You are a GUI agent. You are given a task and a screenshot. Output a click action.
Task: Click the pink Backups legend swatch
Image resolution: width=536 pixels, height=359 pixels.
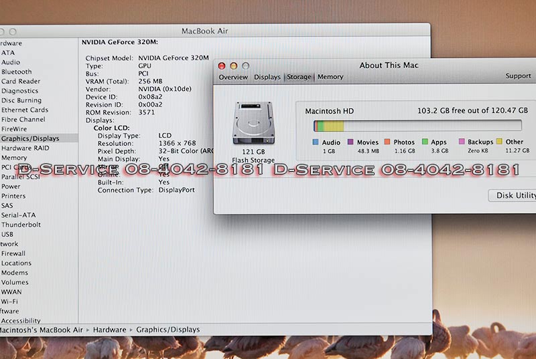(462, 142)
